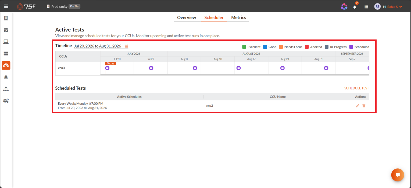Open the chat support bubble
411x188 pixels.
tap(398, 175)
